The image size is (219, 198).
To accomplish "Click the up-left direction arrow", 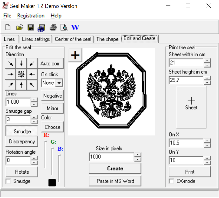I will 32,85.
